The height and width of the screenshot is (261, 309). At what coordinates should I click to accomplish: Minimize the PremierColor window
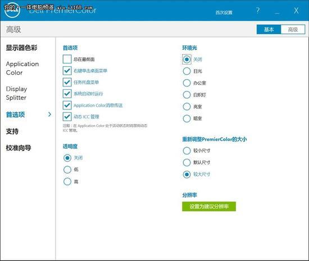pyautogui.click(x=277, y=13)
